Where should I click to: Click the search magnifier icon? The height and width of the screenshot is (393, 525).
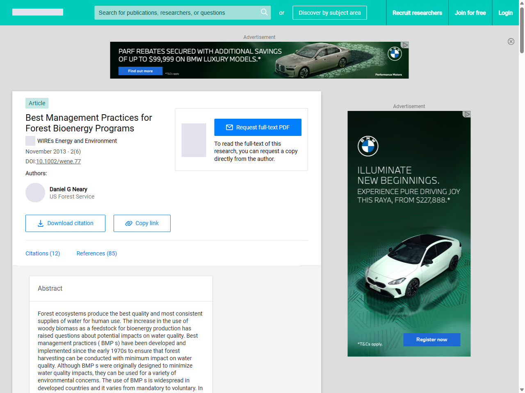(x=264, y=13)
